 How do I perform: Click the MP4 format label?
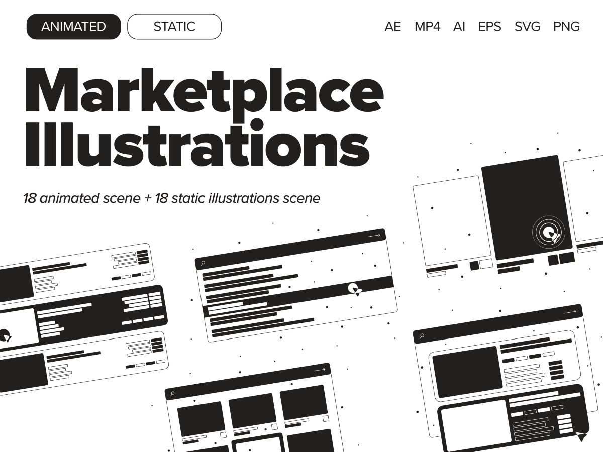pos(427,27)
